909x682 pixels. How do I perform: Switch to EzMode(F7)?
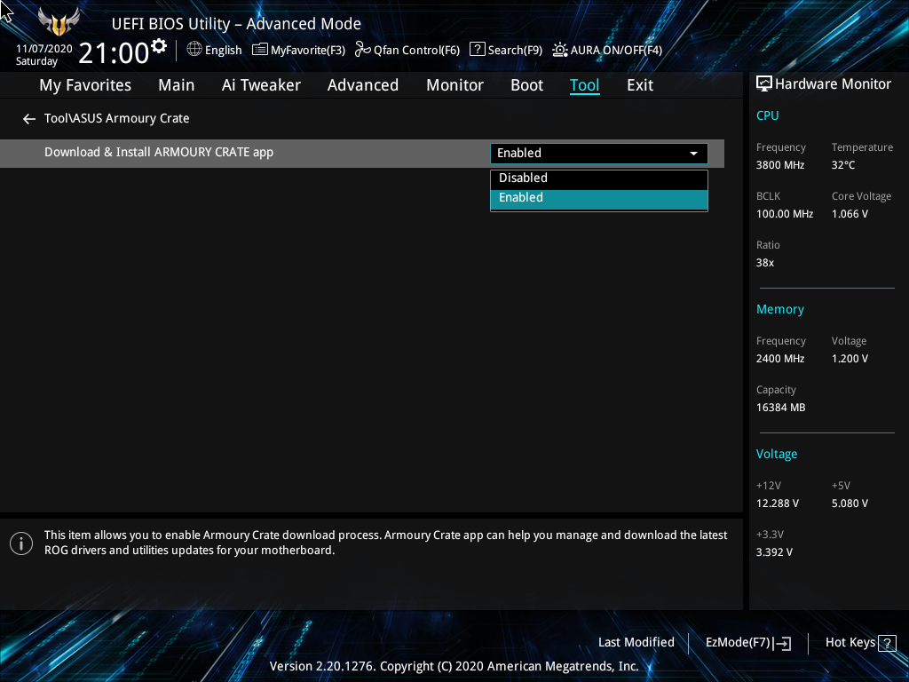tap(748, 643)
